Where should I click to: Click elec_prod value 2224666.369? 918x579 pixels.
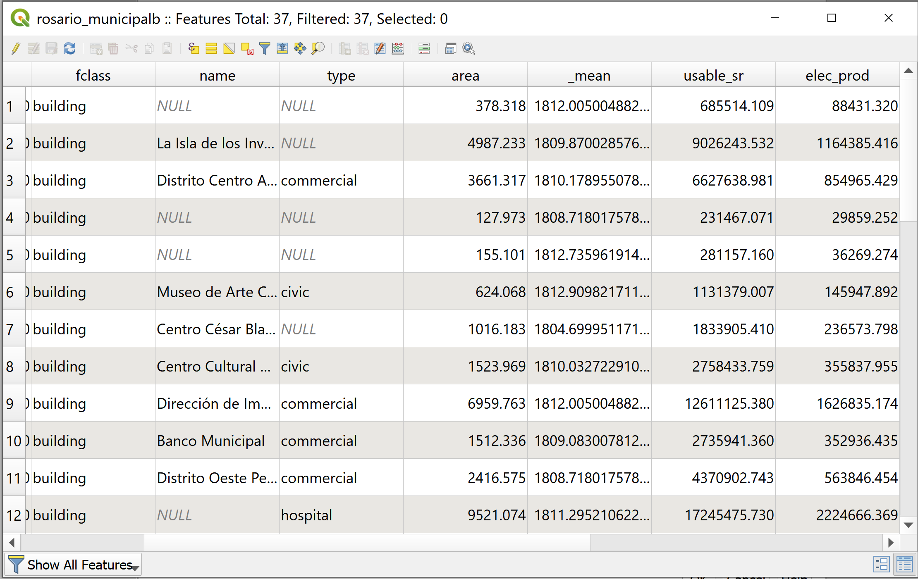837,515
